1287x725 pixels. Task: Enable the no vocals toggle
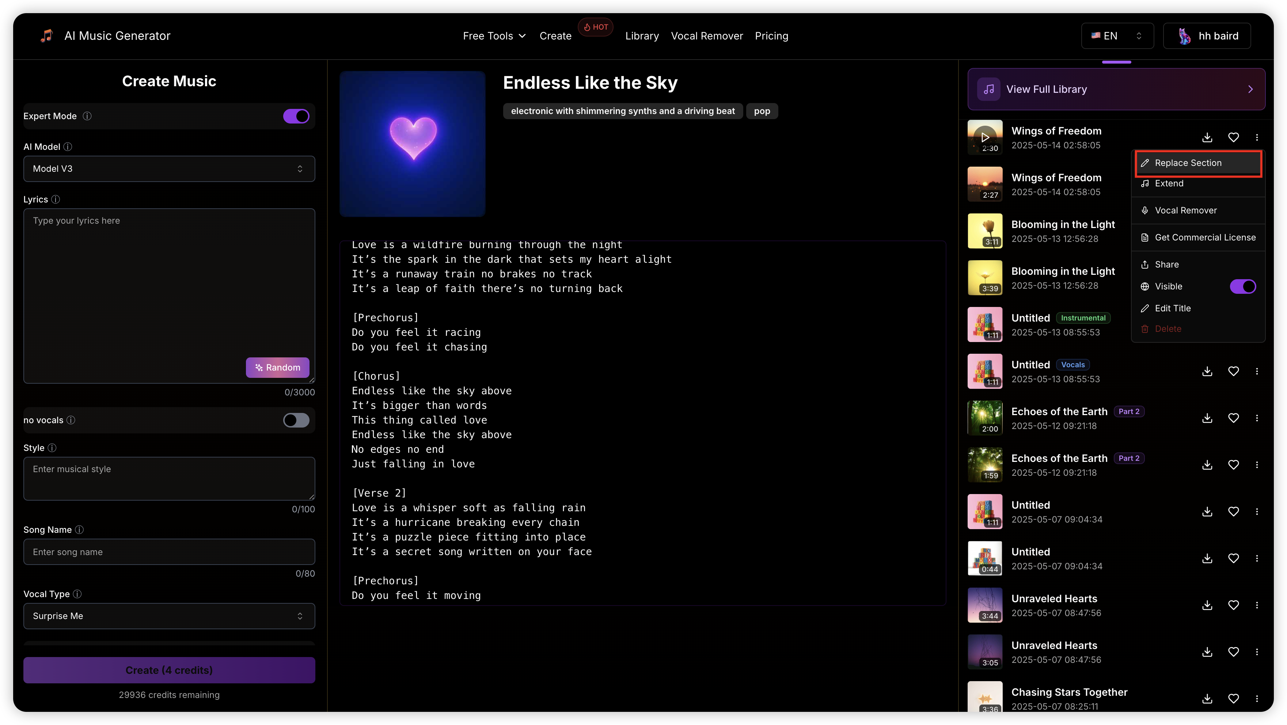point(296,420)
